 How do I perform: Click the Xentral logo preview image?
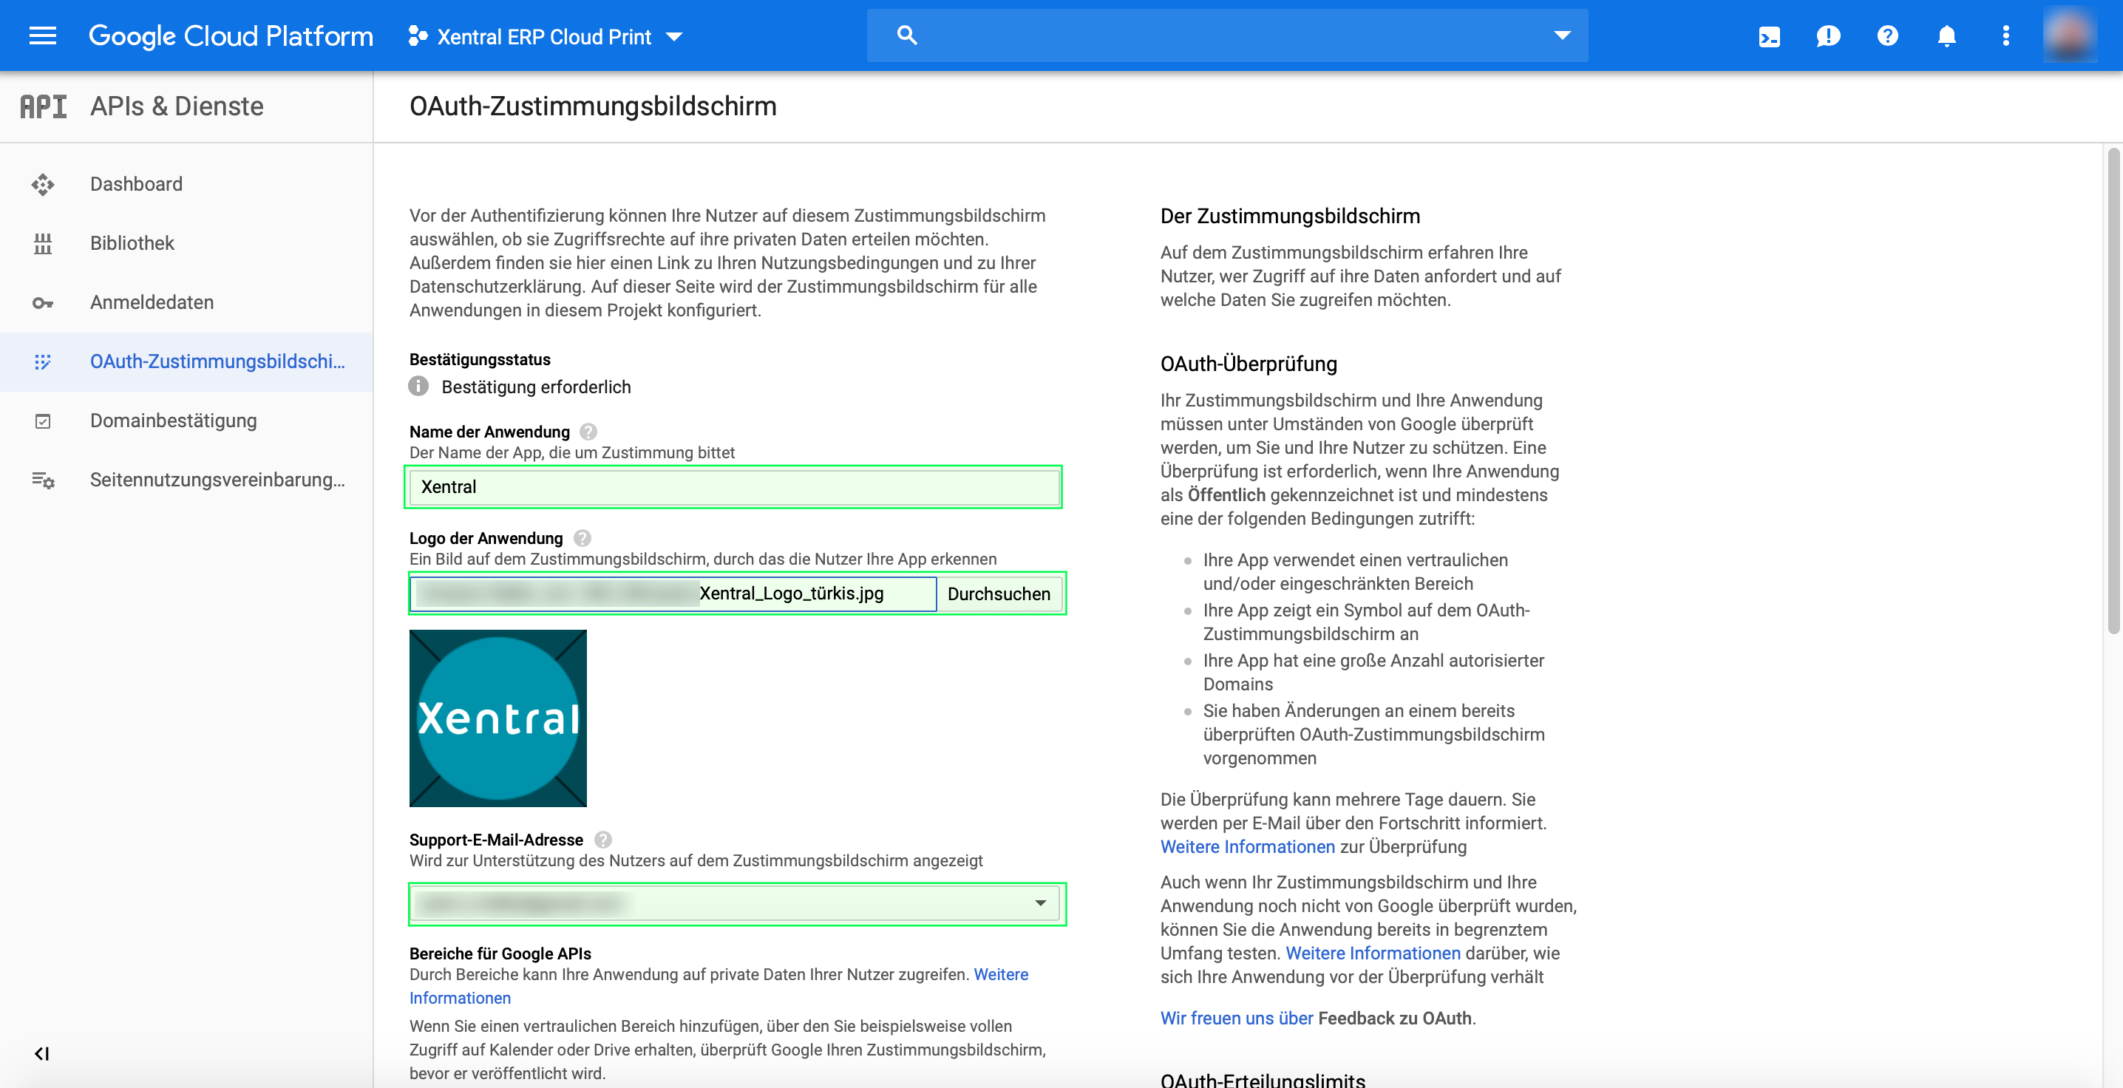[x=497, y=718]
